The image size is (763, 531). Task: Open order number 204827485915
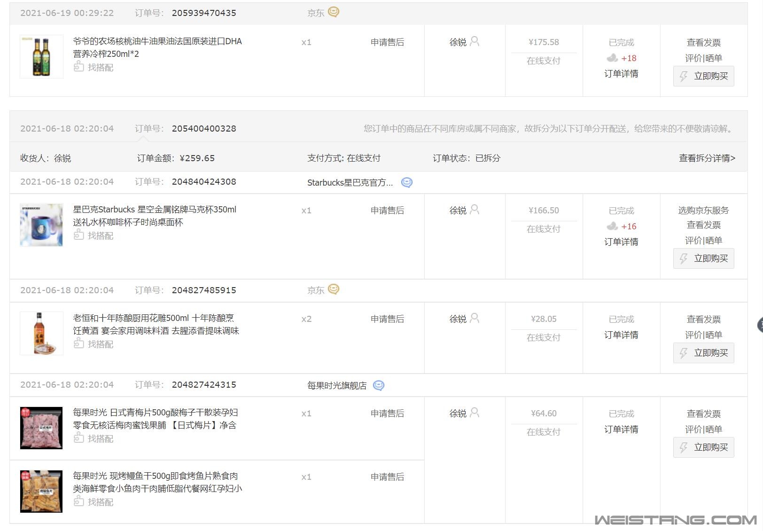pyautogui.click(x=204, y=290)
